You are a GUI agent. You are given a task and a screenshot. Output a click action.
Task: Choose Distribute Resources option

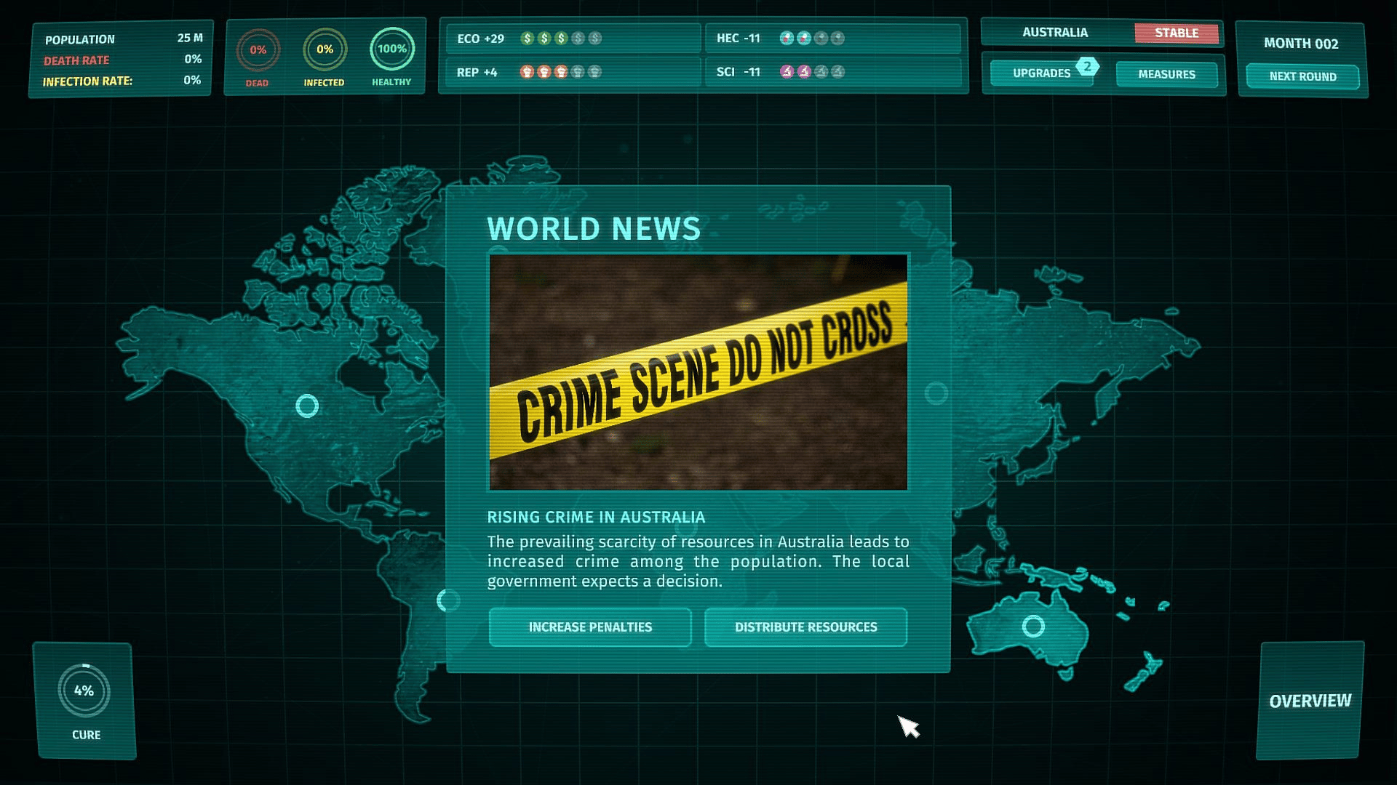point(805,627)
